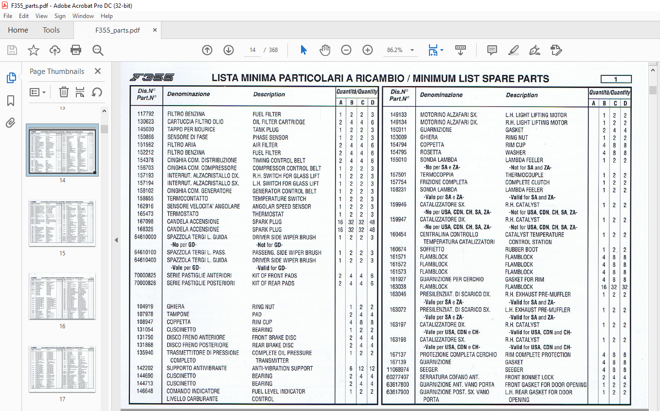Close the Page Thumbnails panel

(98, 71)
